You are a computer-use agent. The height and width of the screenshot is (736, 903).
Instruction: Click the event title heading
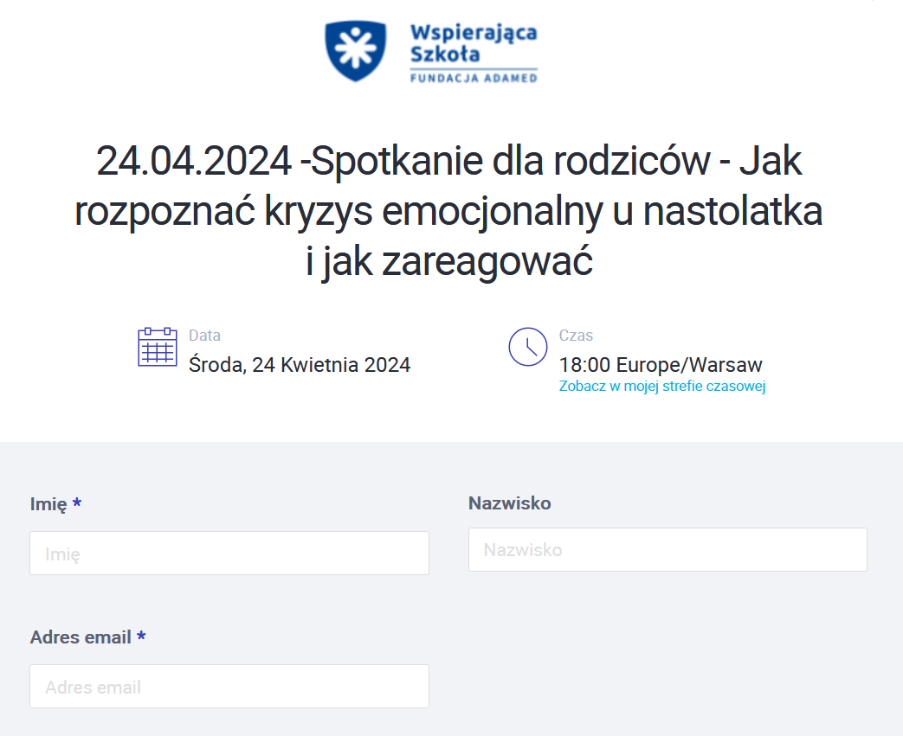tap(448, 211)
